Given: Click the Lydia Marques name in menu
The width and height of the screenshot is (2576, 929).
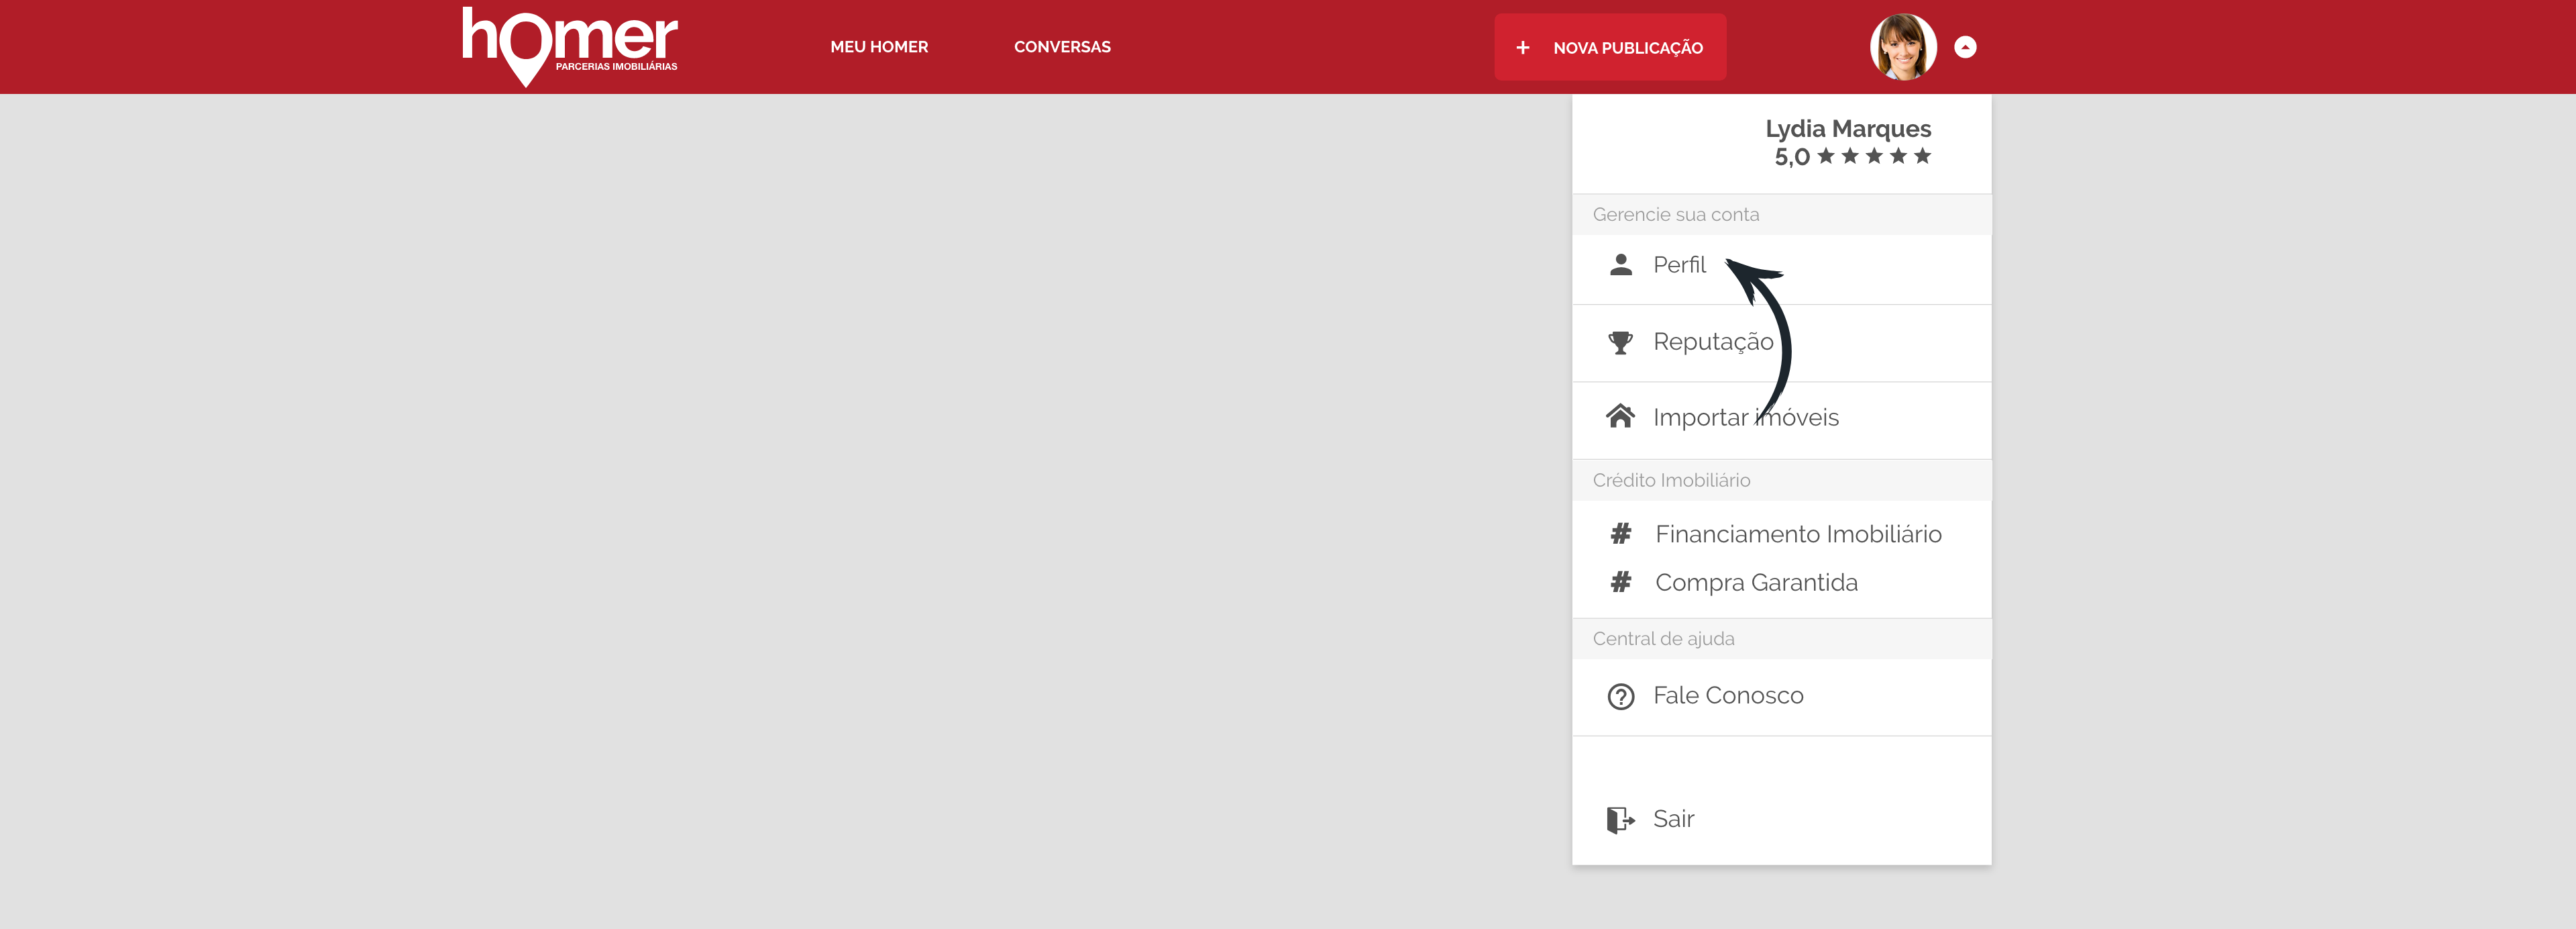Looking at the screenshot, I should tap(1848, 128).
